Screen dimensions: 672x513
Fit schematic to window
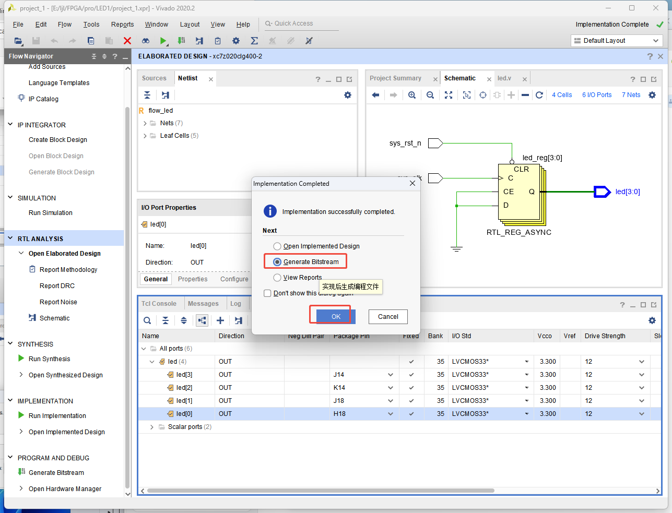[449, 95]
